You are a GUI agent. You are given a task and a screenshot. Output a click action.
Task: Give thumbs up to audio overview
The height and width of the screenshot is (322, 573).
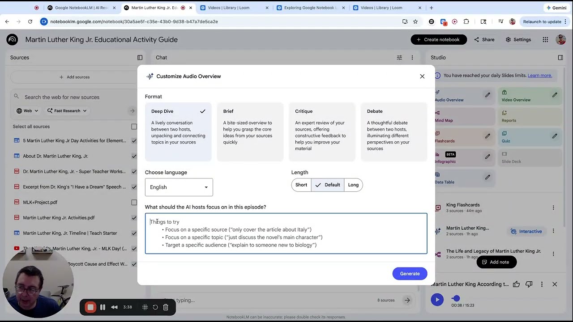click(x=516, y=284)
